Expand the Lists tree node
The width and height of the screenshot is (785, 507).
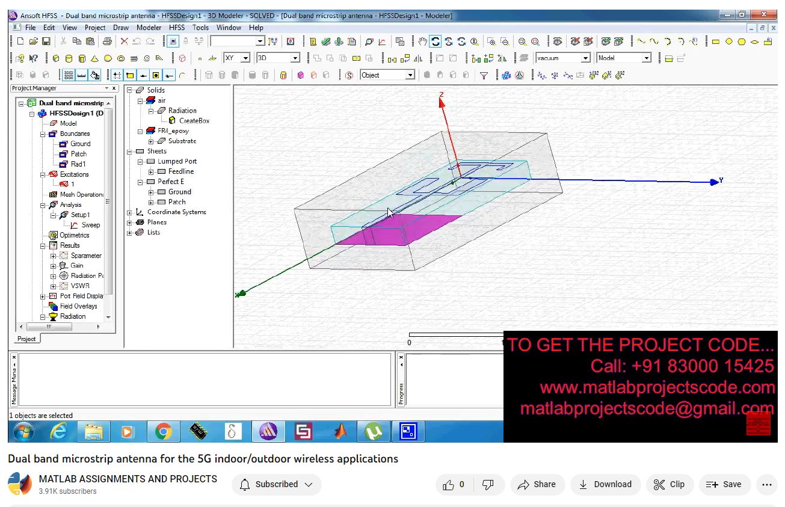click(x=130, y=233)
